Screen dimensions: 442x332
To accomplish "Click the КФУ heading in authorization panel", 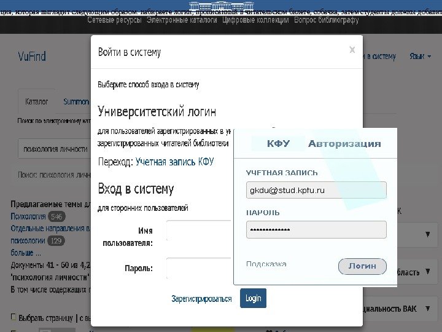I will [278, 144].
